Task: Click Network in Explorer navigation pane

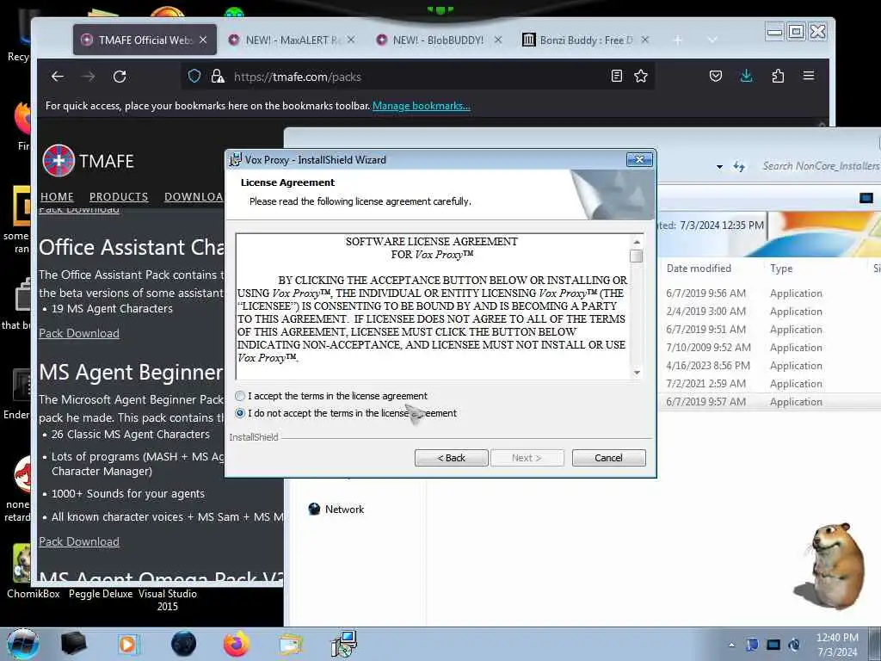Action: pyautogui.click(x=336, y=510)
